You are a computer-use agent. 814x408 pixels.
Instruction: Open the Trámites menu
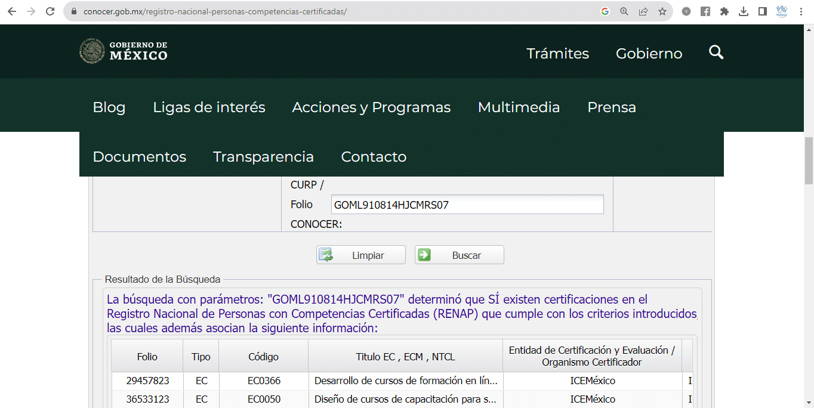(x=557, y=53)
